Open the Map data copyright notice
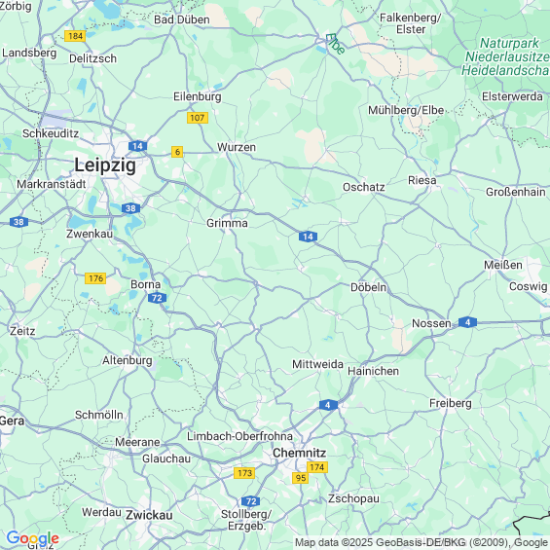The width and height of the screenshot is (550, 550). [x=422, y=542]
